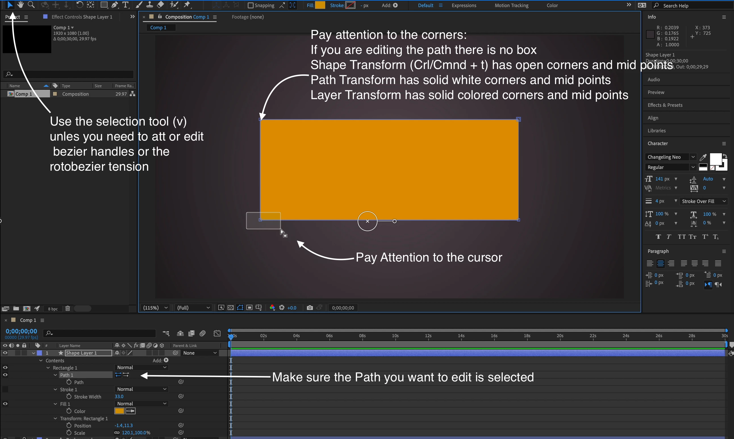Click the Search Help field

692,5
